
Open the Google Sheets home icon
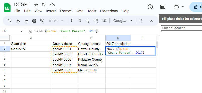tap(7, 8)
